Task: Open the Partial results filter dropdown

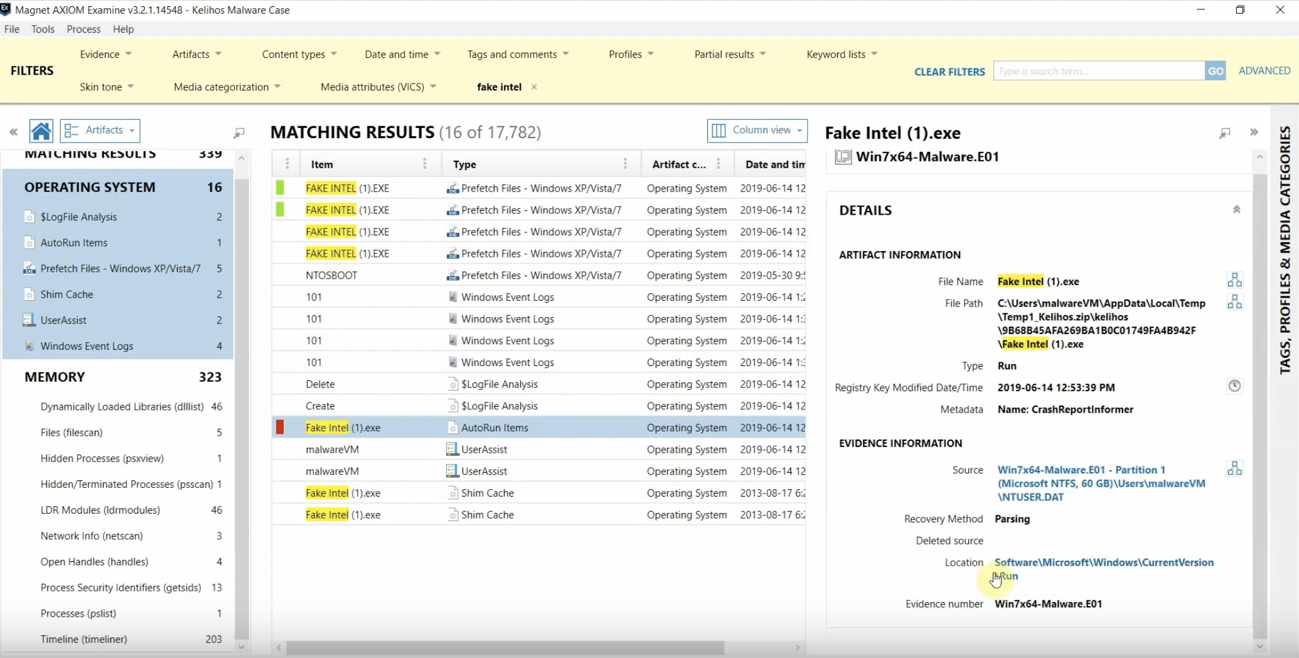Action: pos(730,54)
